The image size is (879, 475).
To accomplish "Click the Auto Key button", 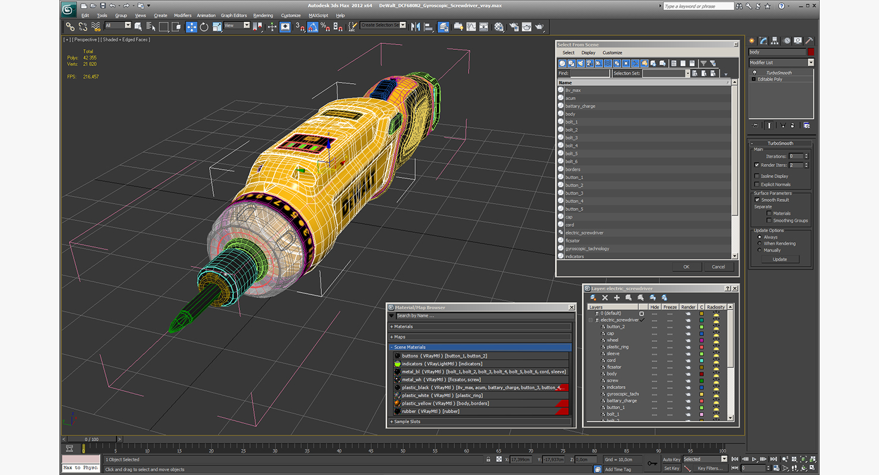I will (x=671, y=460).
